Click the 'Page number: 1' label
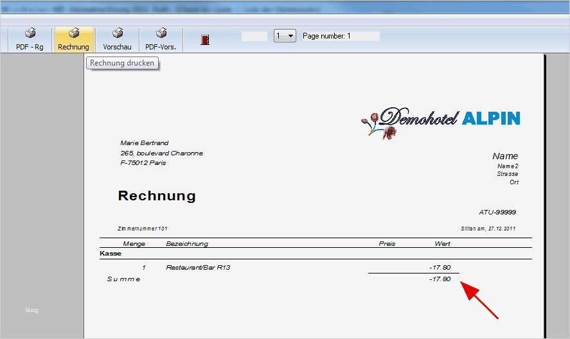Viewport: 570px width, 339px height. 326,36
